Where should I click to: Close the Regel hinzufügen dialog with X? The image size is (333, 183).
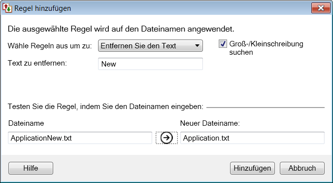(x=321, y=8)
